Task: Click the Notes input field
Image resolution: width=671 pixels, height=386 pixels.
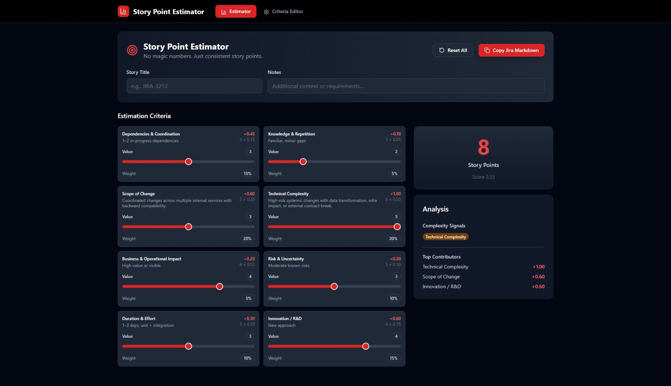Action: (x=406, y=86)
